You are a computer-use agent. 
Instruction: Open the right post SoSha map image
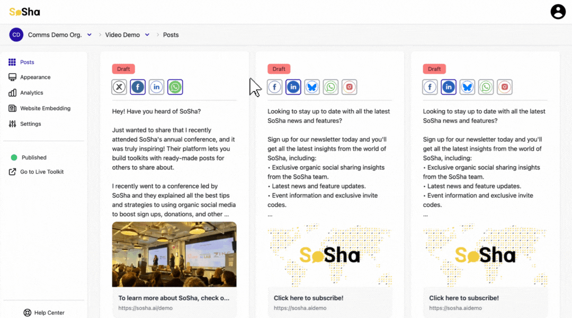(485, 254)
